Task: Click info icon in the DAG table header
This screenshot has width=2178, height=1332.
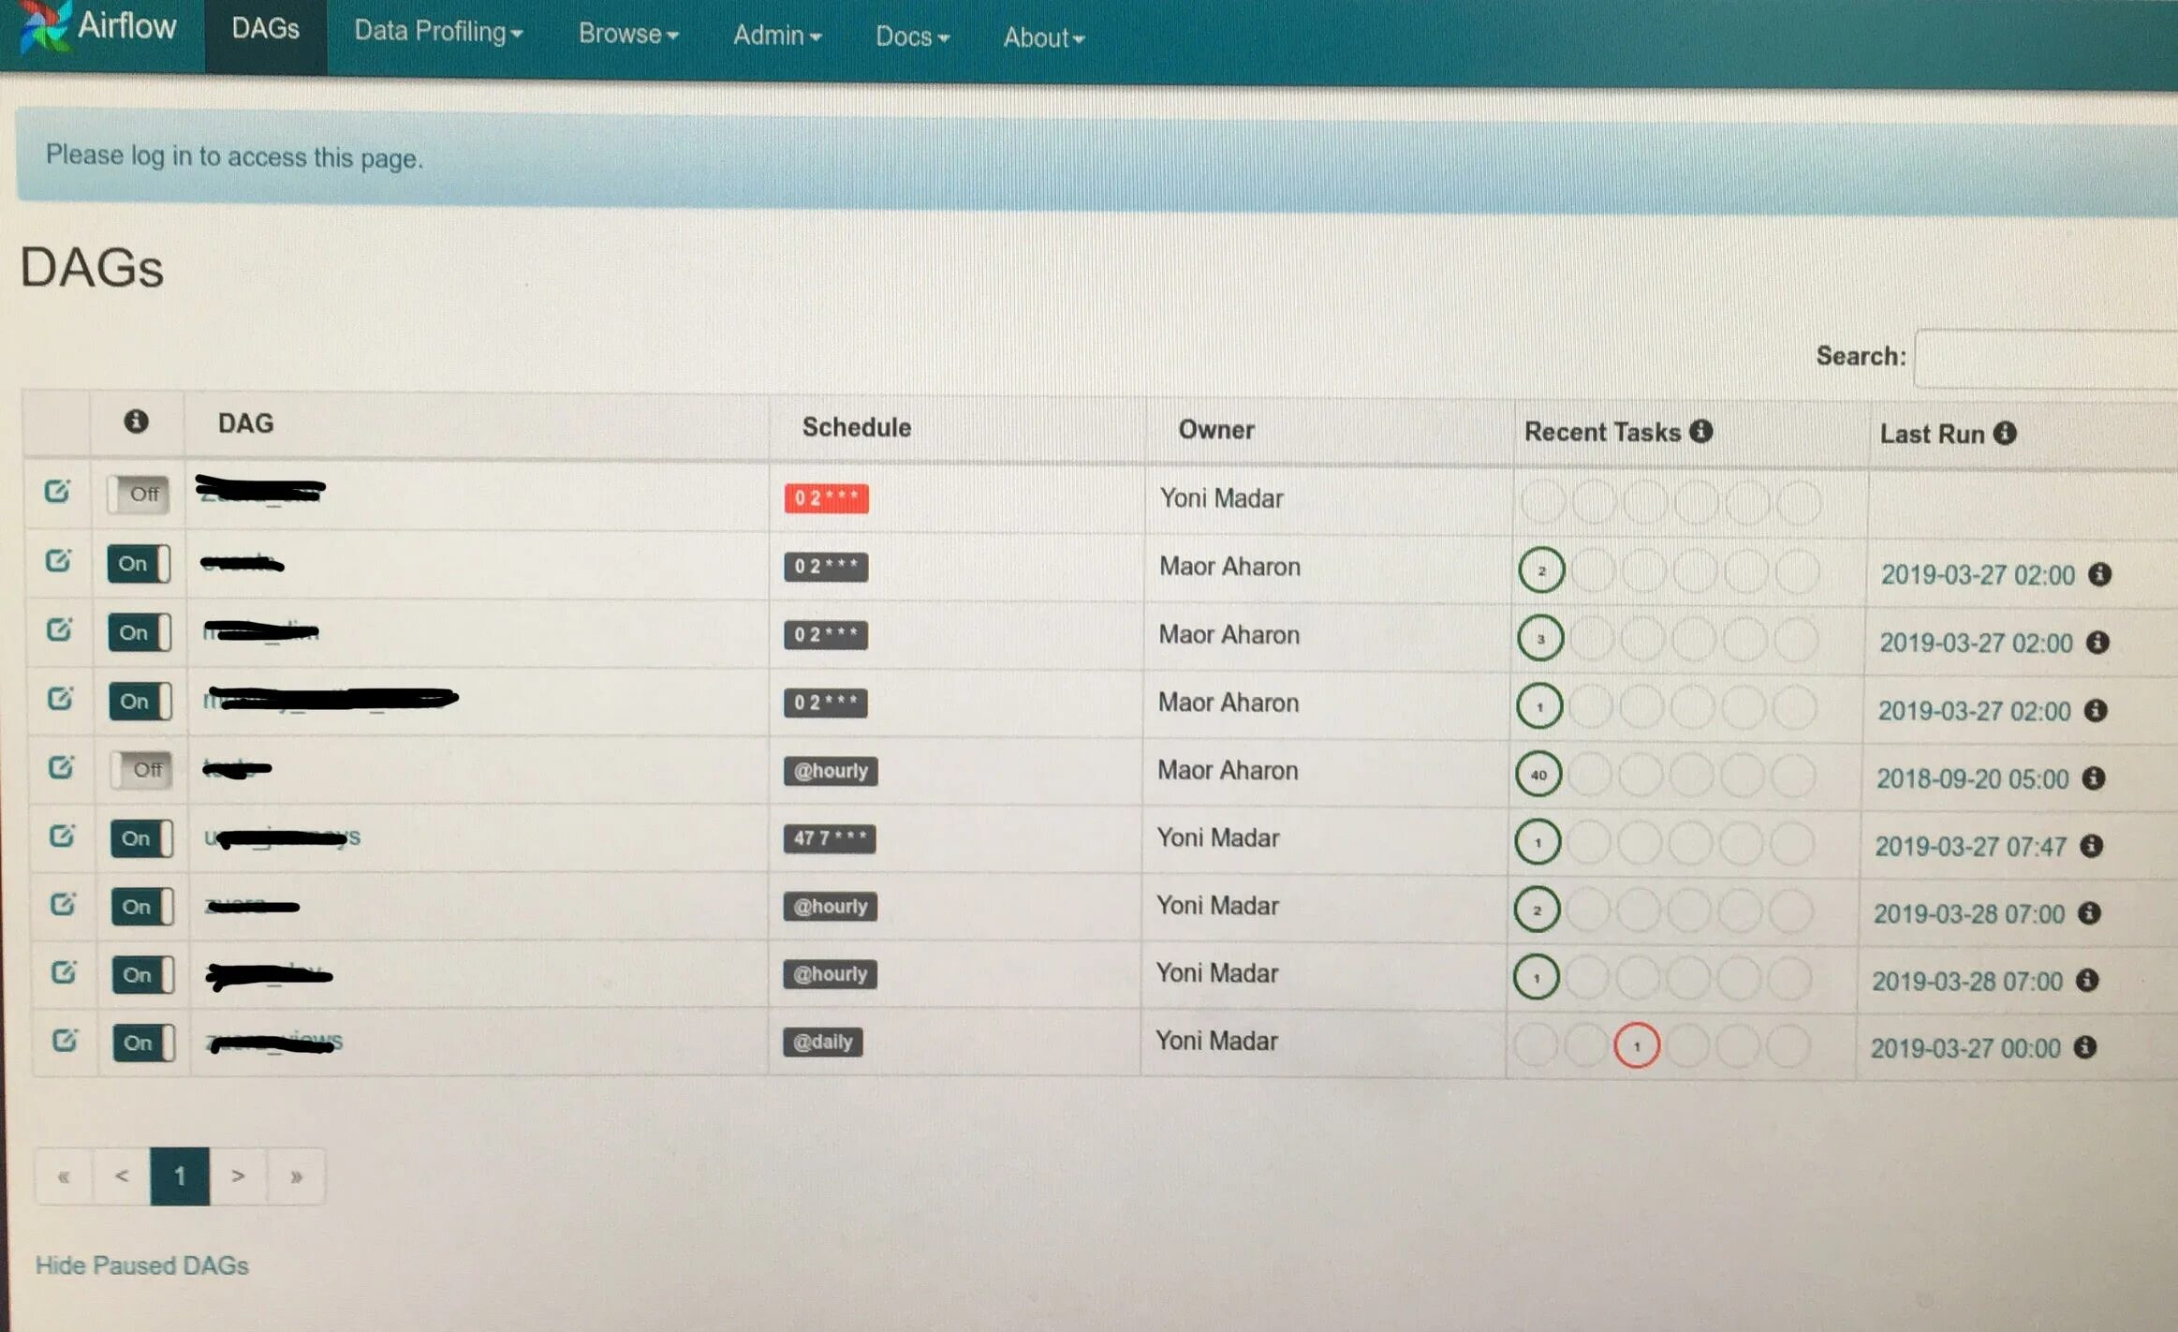Action: 136,422
